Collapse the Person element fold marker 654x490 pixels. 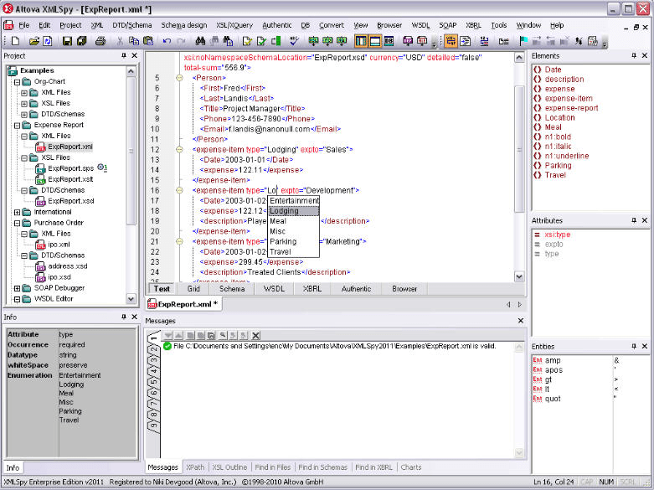[x=179, y=78]
